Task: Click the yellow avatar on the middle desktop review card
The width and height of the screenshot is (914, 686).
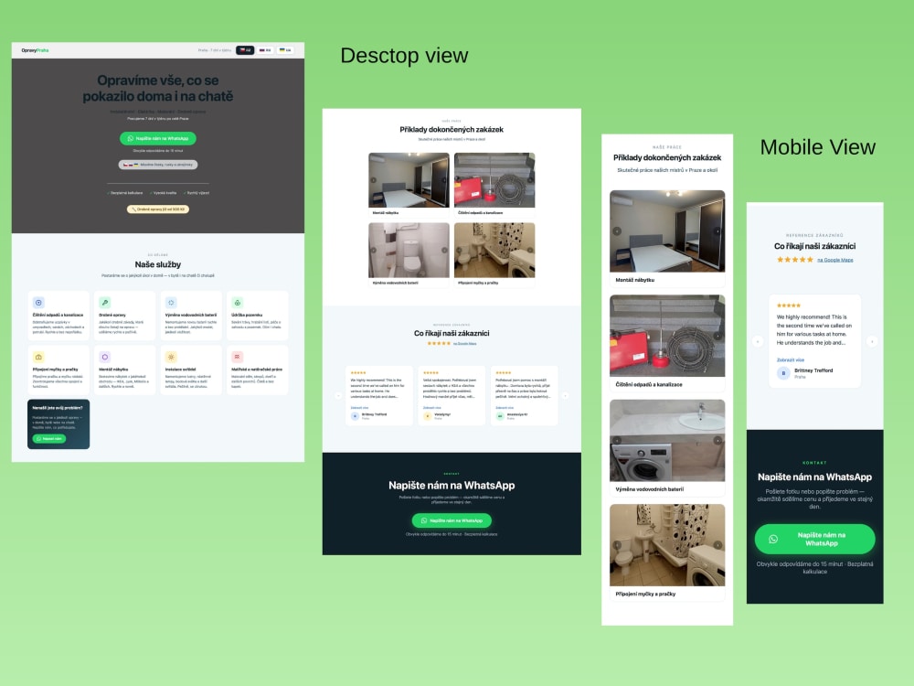Action: click(x=427, y=416)
